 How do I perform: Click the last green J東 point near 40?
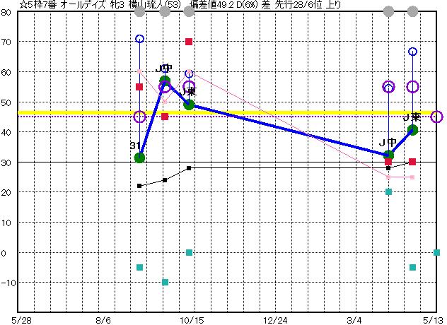point(413,129)
